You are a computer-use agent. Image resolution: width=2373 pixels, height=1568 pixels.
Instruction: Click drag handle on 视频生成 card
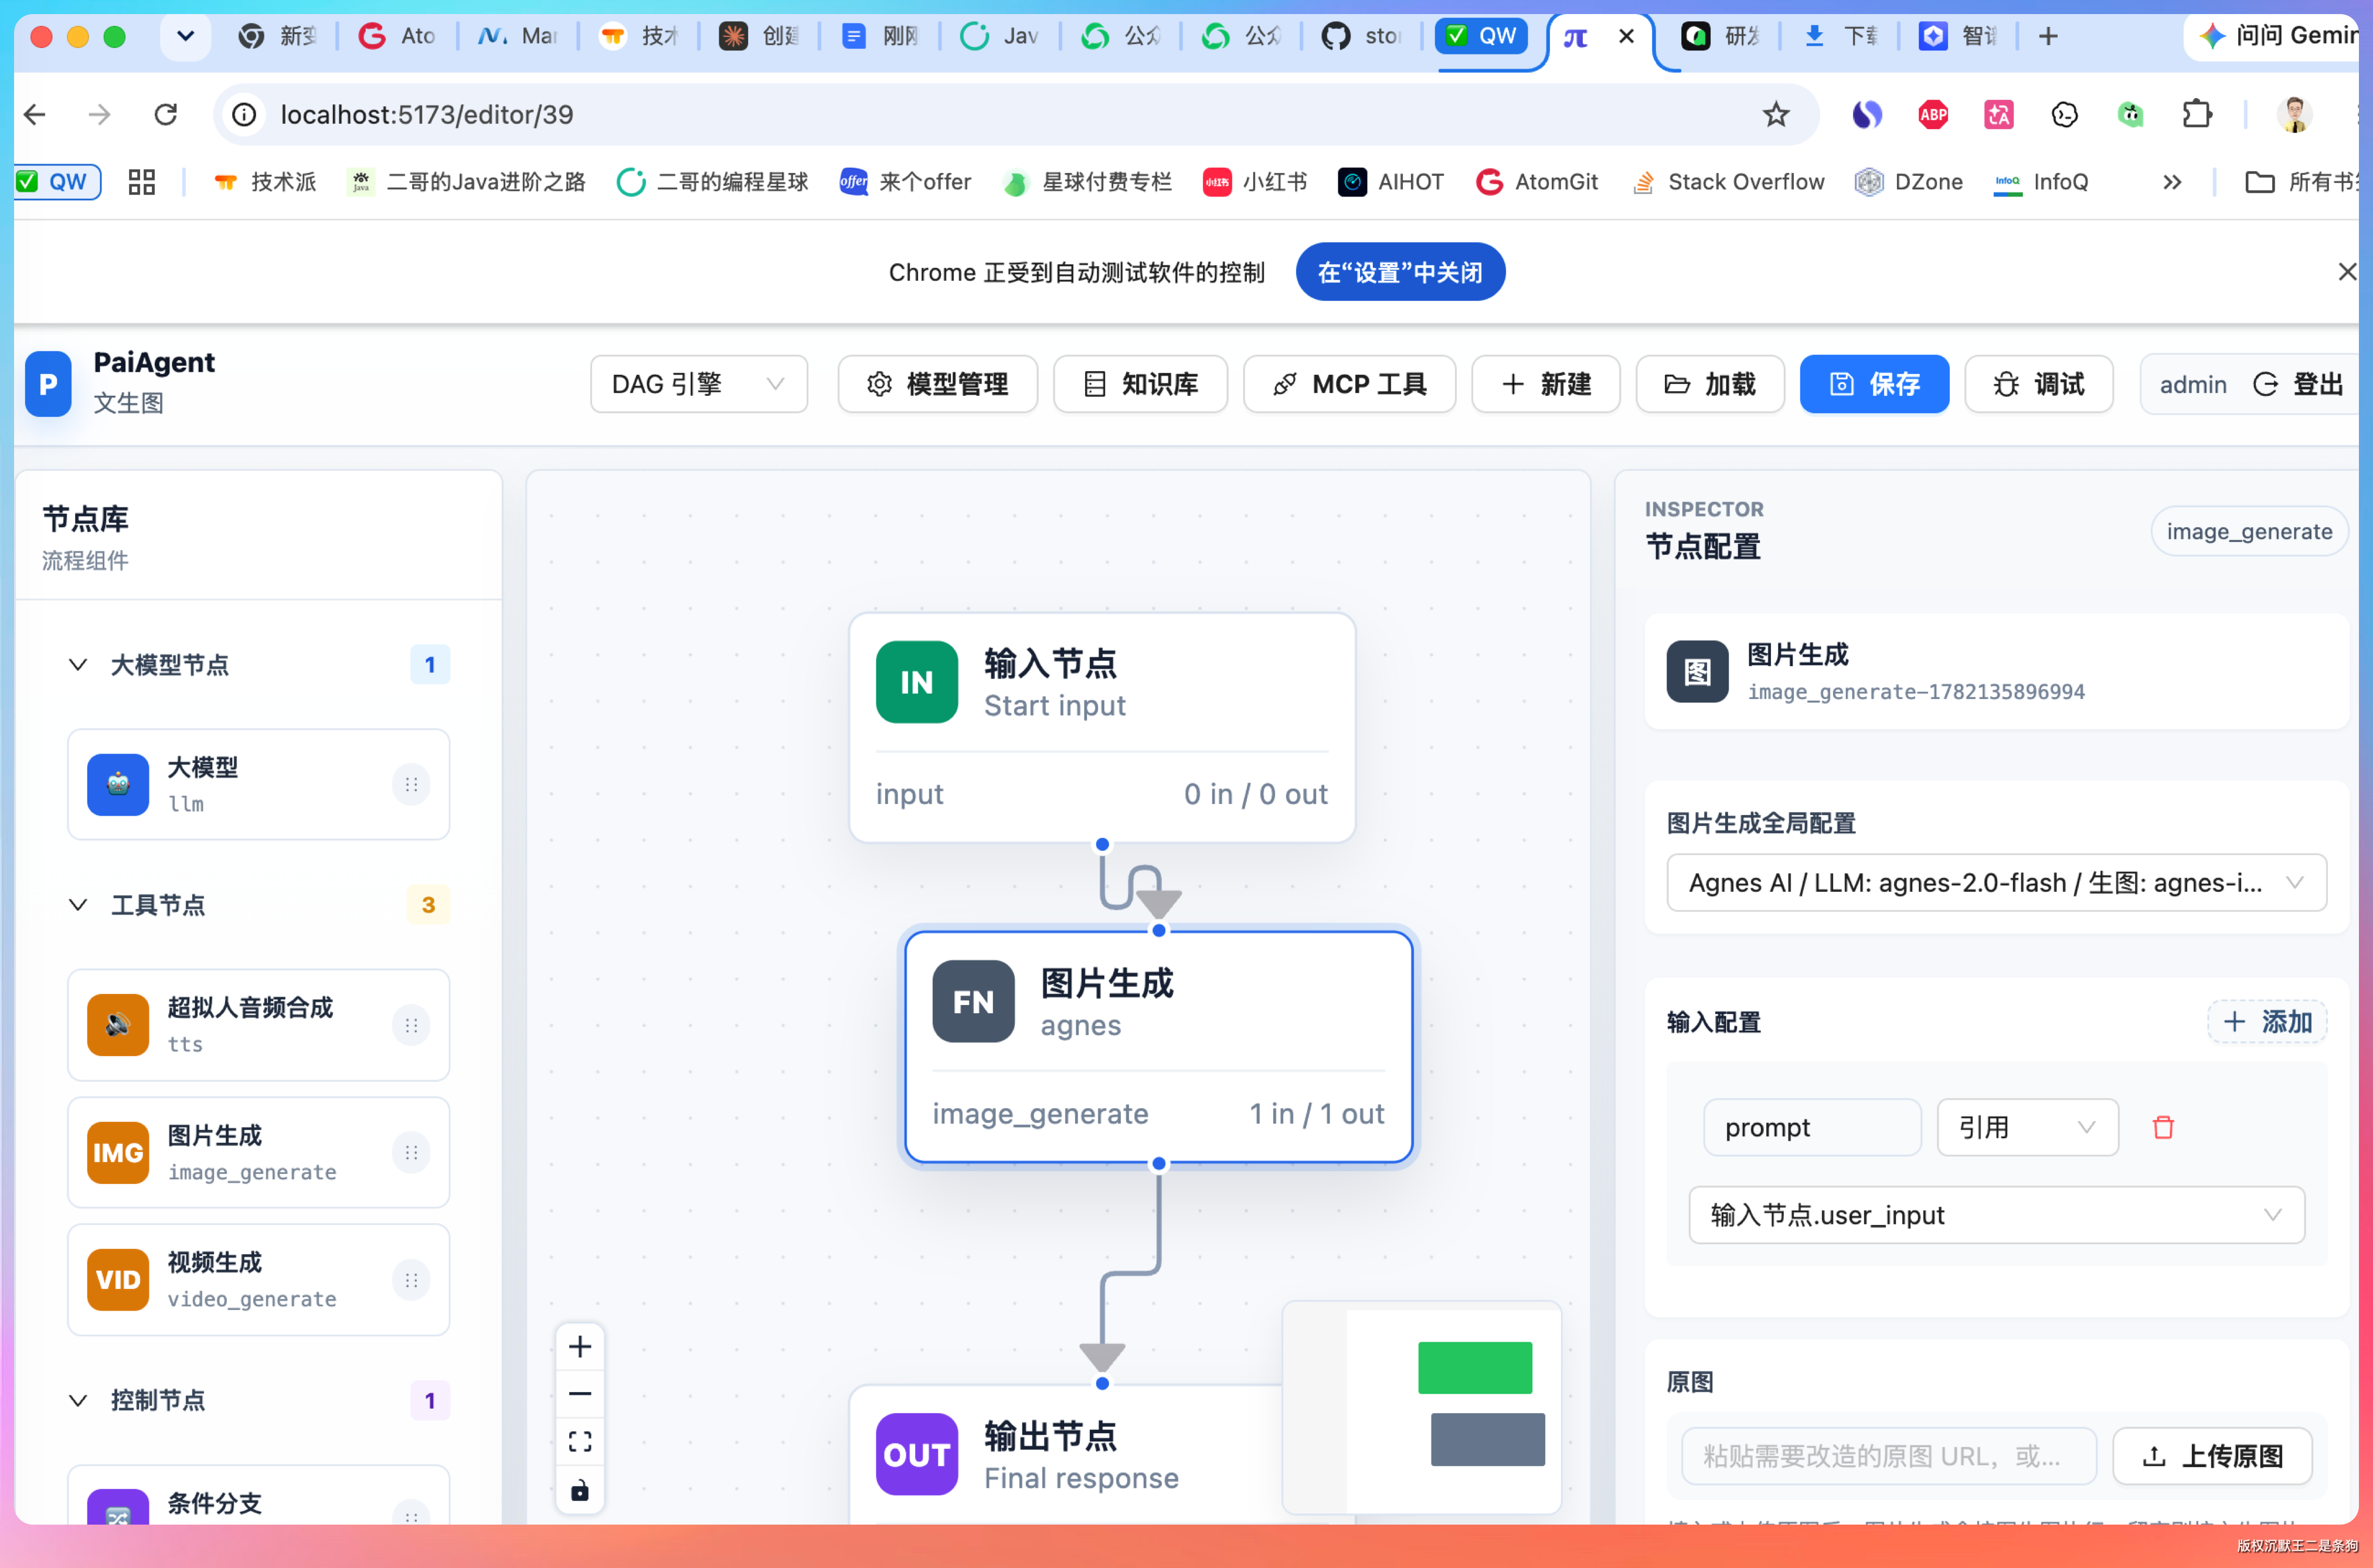coord(411,1280)
